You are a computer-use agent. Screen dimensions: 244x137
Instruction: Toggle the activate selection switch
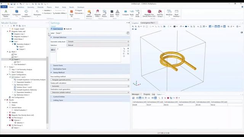53,50
